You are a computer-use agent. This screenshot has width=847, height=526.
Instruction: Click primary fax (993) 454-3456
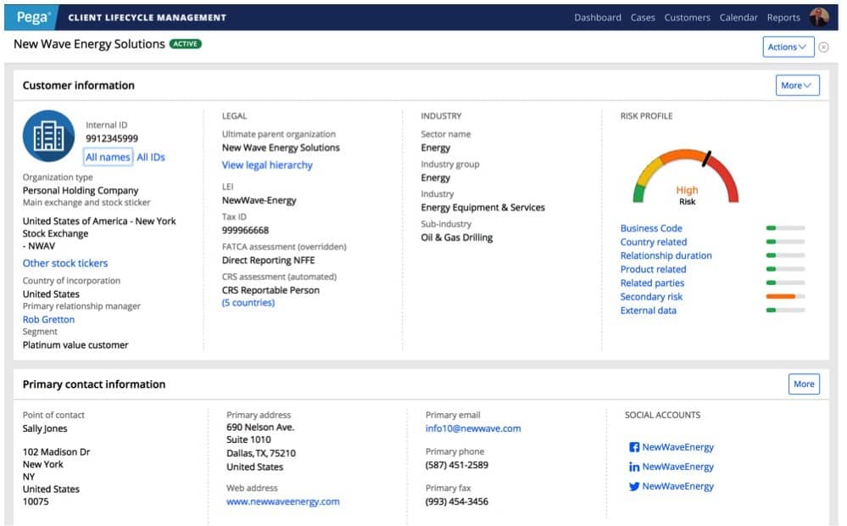pyautogui.click(x=457, y=501)
